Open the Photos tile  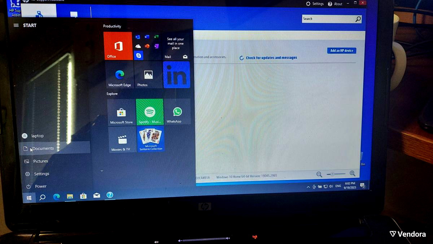tap(148, 75)
